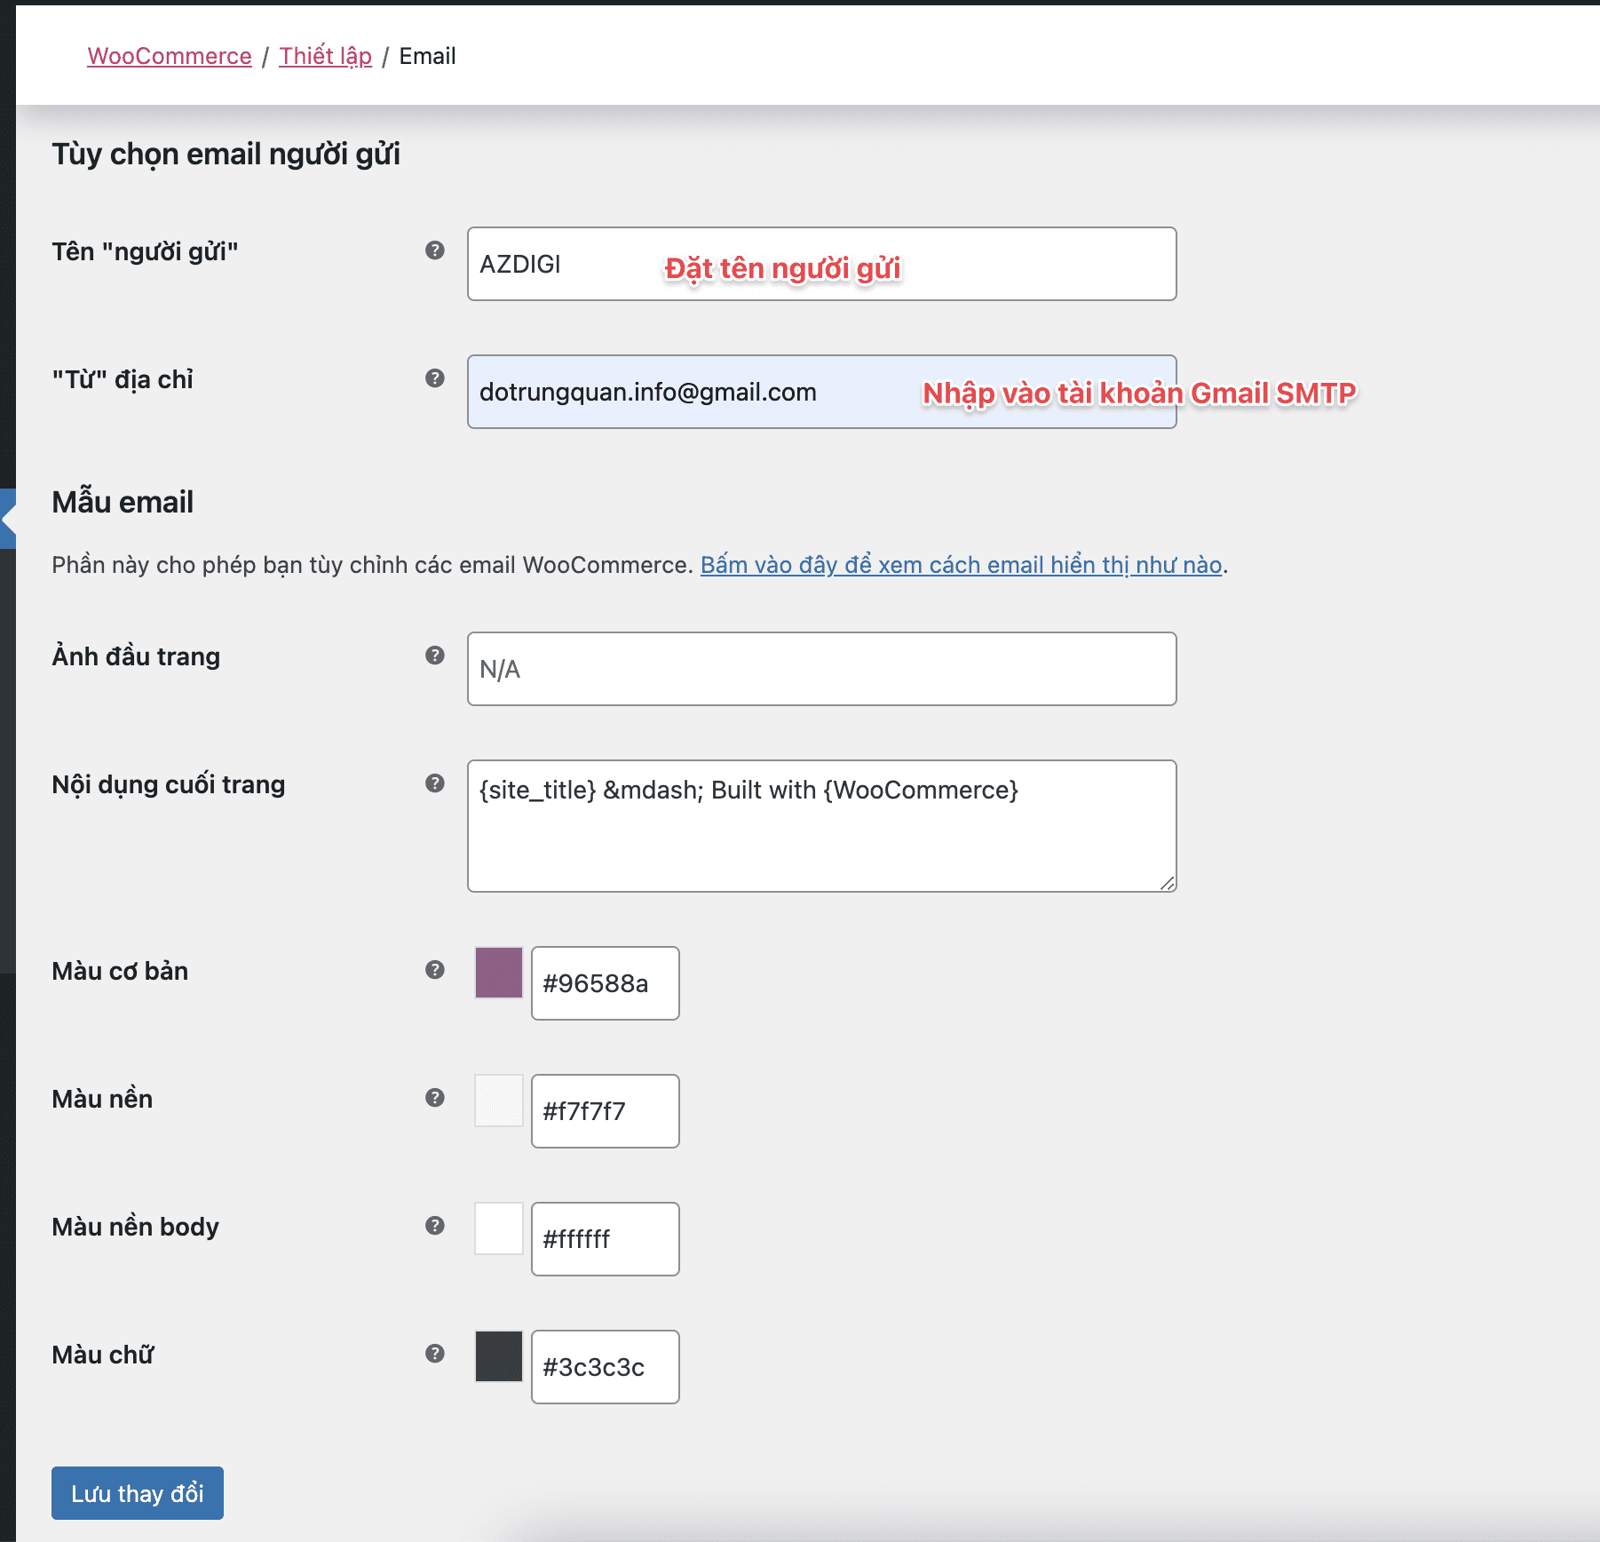Navigate to WooCommerce via breadcrumb
Screen dimensions: 1600x1542
pos(169,55)
